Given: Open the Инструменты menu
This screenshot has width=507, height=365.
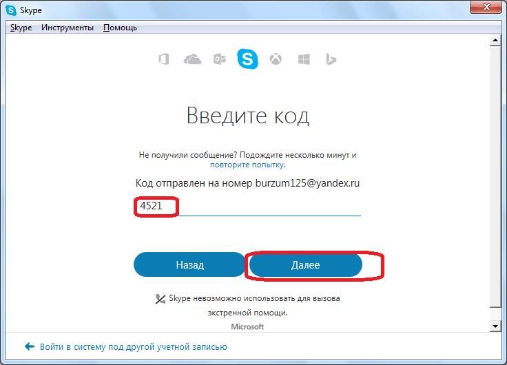Looking at the screenshot, I should click(x=68, y=28).
